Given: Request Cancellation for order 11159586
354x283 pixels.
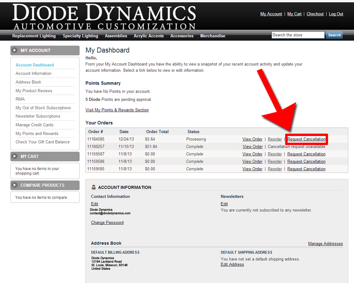Looking at the screenshot, I should [x=306, y=162].
